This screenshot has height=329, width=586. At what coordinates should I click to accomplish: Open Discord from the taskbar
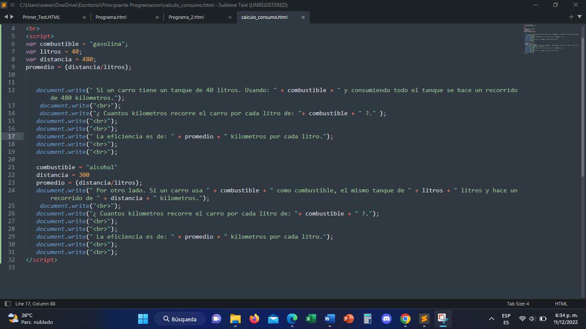pyautogui.click(x=387, y=319)
